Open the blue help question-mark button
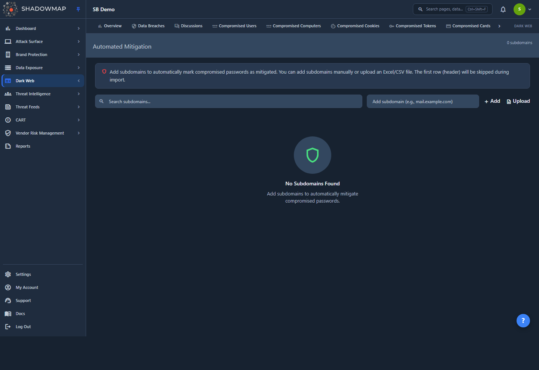Screen dimensions: 539x370 click(x=523, y=321)
